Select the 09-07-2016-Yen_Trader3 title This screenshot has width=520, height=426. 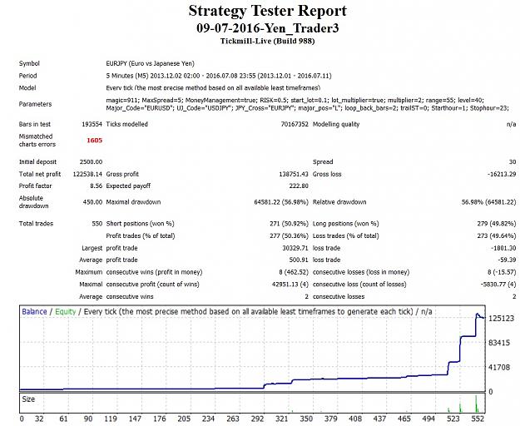[267, 28]
